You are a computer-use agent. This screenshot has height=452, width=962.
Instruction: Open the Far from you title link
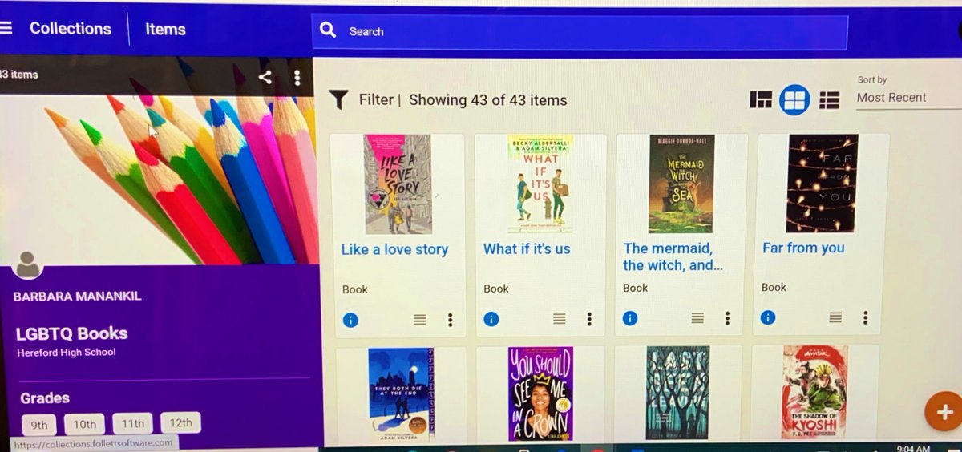pyautogui.click(x=803, y=248)
